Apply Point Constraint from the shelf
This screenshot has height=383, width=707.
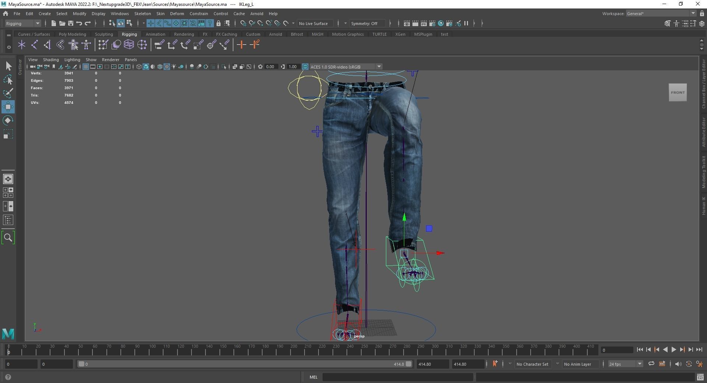(x=172, y=45)
